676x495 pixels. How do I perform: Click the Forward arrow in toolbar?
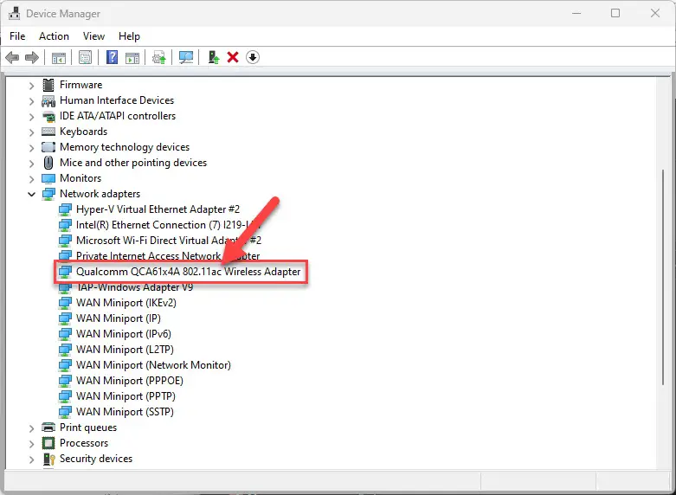32,57
